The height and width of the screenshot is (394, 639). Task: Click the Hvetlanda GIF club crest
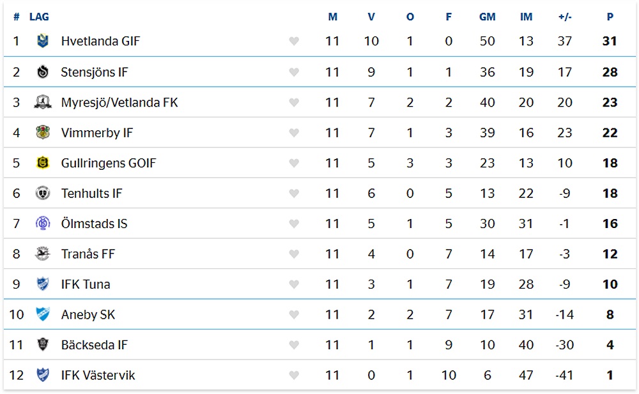coord(43,41)
